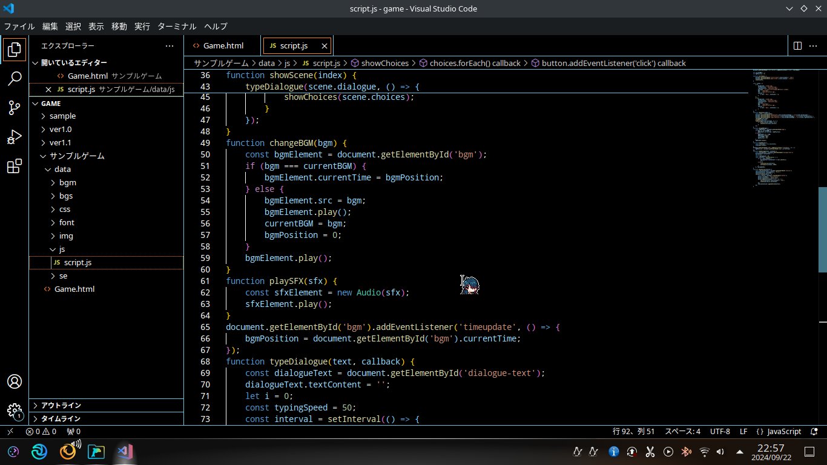Open the Run and Debug view

(15, 137)
